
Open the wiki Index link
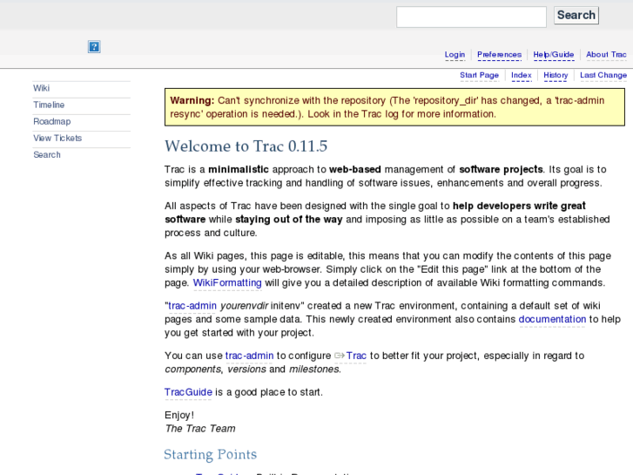tap(522, 75)
